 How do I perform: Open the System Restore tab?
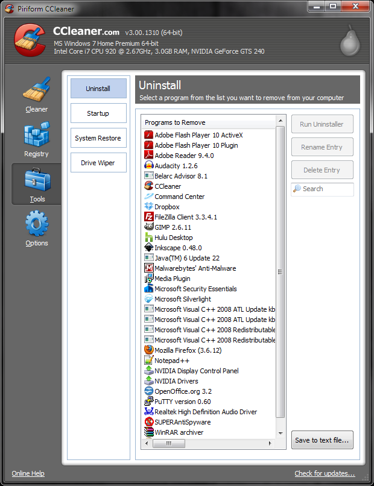(98, 138)
